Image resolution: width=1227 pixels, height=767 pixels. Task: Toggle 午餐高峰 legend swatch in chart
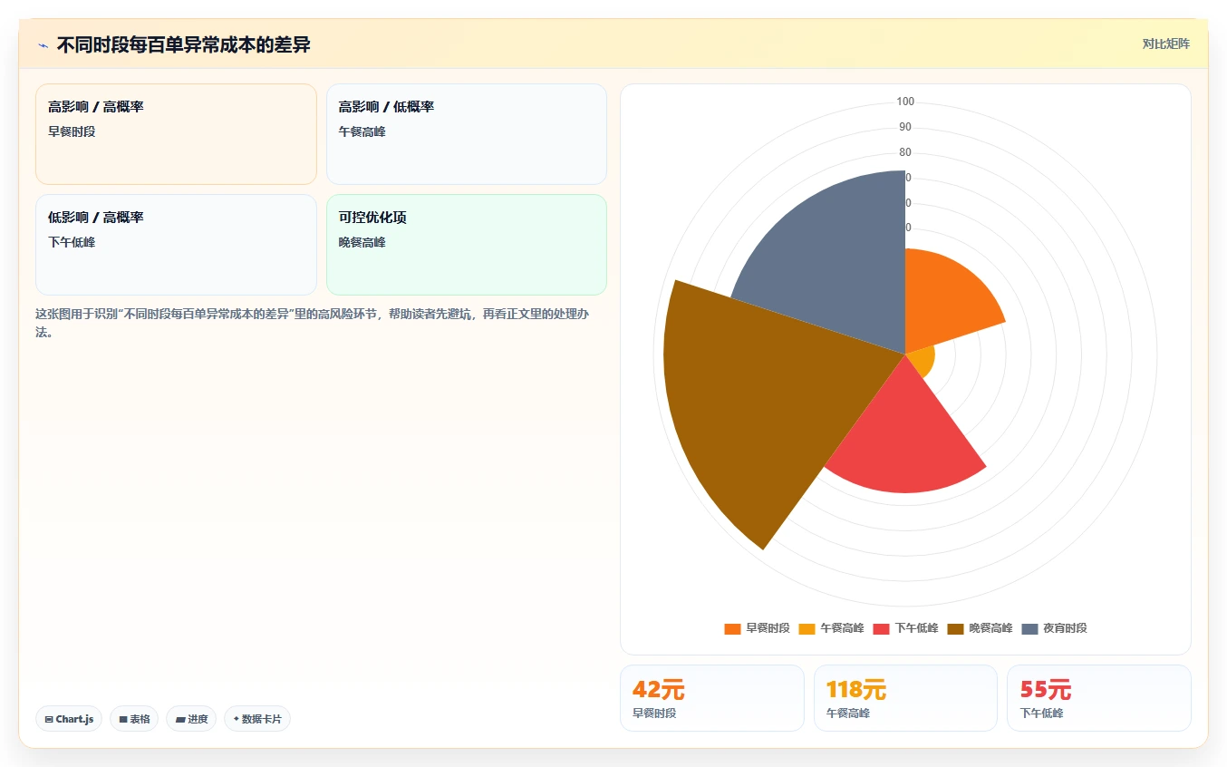807,628
